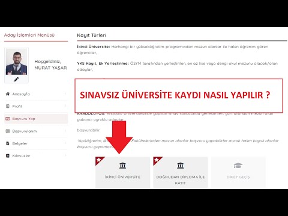Choose the İKİNCİ ÜNİVERSİTE registration card
The height and width of the screenshot is (216, 288).
122,173
